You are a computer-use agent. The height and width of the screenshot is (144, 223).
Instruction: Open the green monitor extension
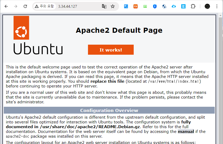point(145,6)
